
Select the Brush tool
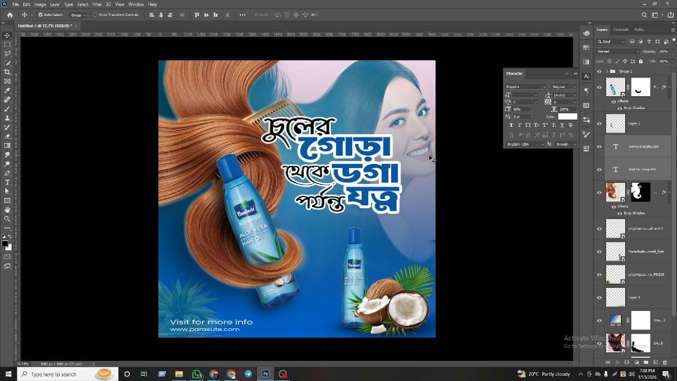[x=7, y=108]
